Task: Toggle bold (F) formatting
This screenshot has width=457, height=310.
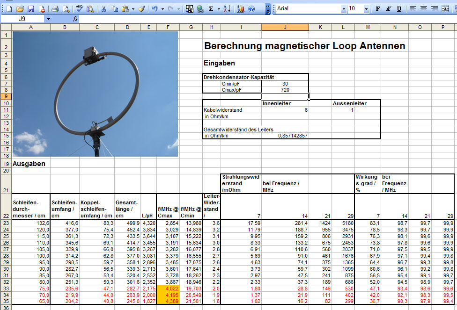Action: click(377, 9)
